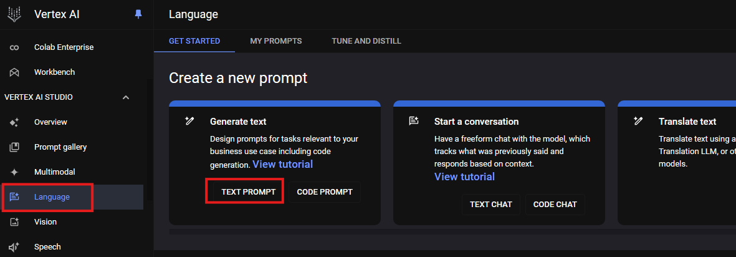Click the Generate text card title

(238, 122)
